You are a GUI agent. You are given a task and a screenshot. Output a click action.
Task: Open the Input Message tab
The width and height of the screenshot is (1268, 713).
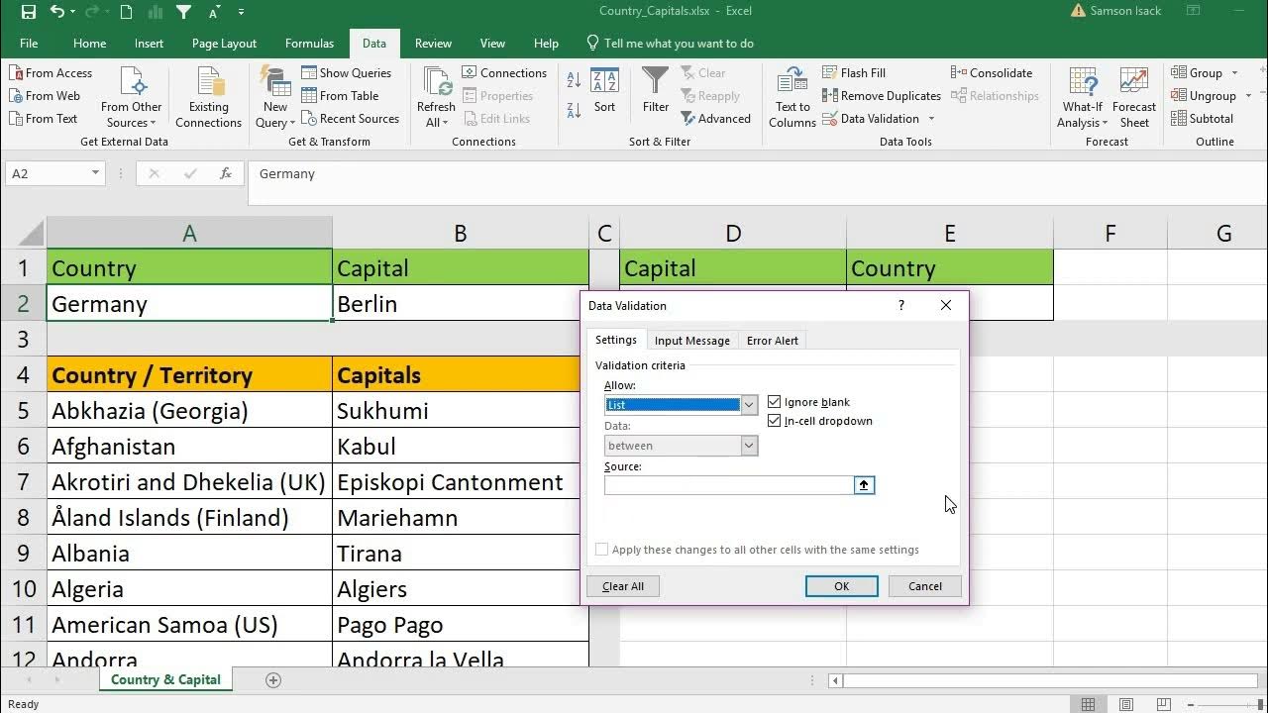(692, 341)
